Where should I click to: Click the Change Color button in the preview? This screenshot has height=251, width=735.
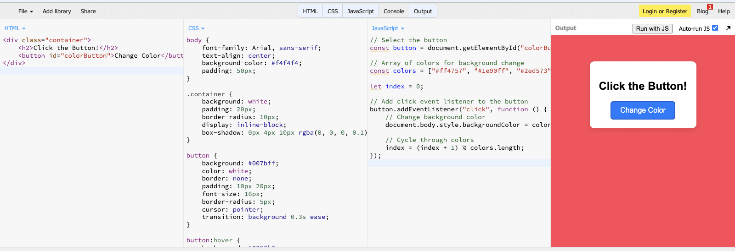point(642,110)
